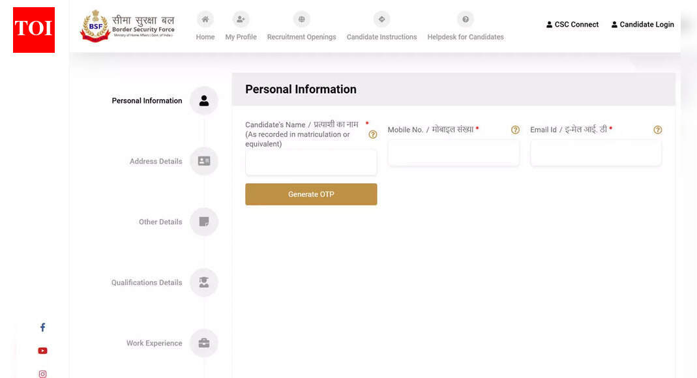Open Qualifications Details graduate icon
The image size is (697, 378).
[204, 282]
